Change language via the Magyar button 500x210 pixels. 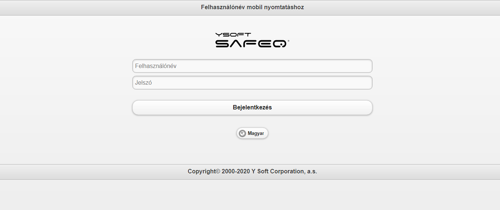252,133
